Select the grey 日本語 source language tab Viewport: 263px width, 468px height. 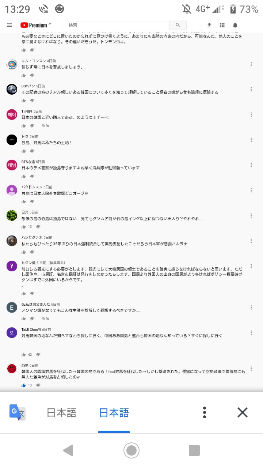pos(62,413)
